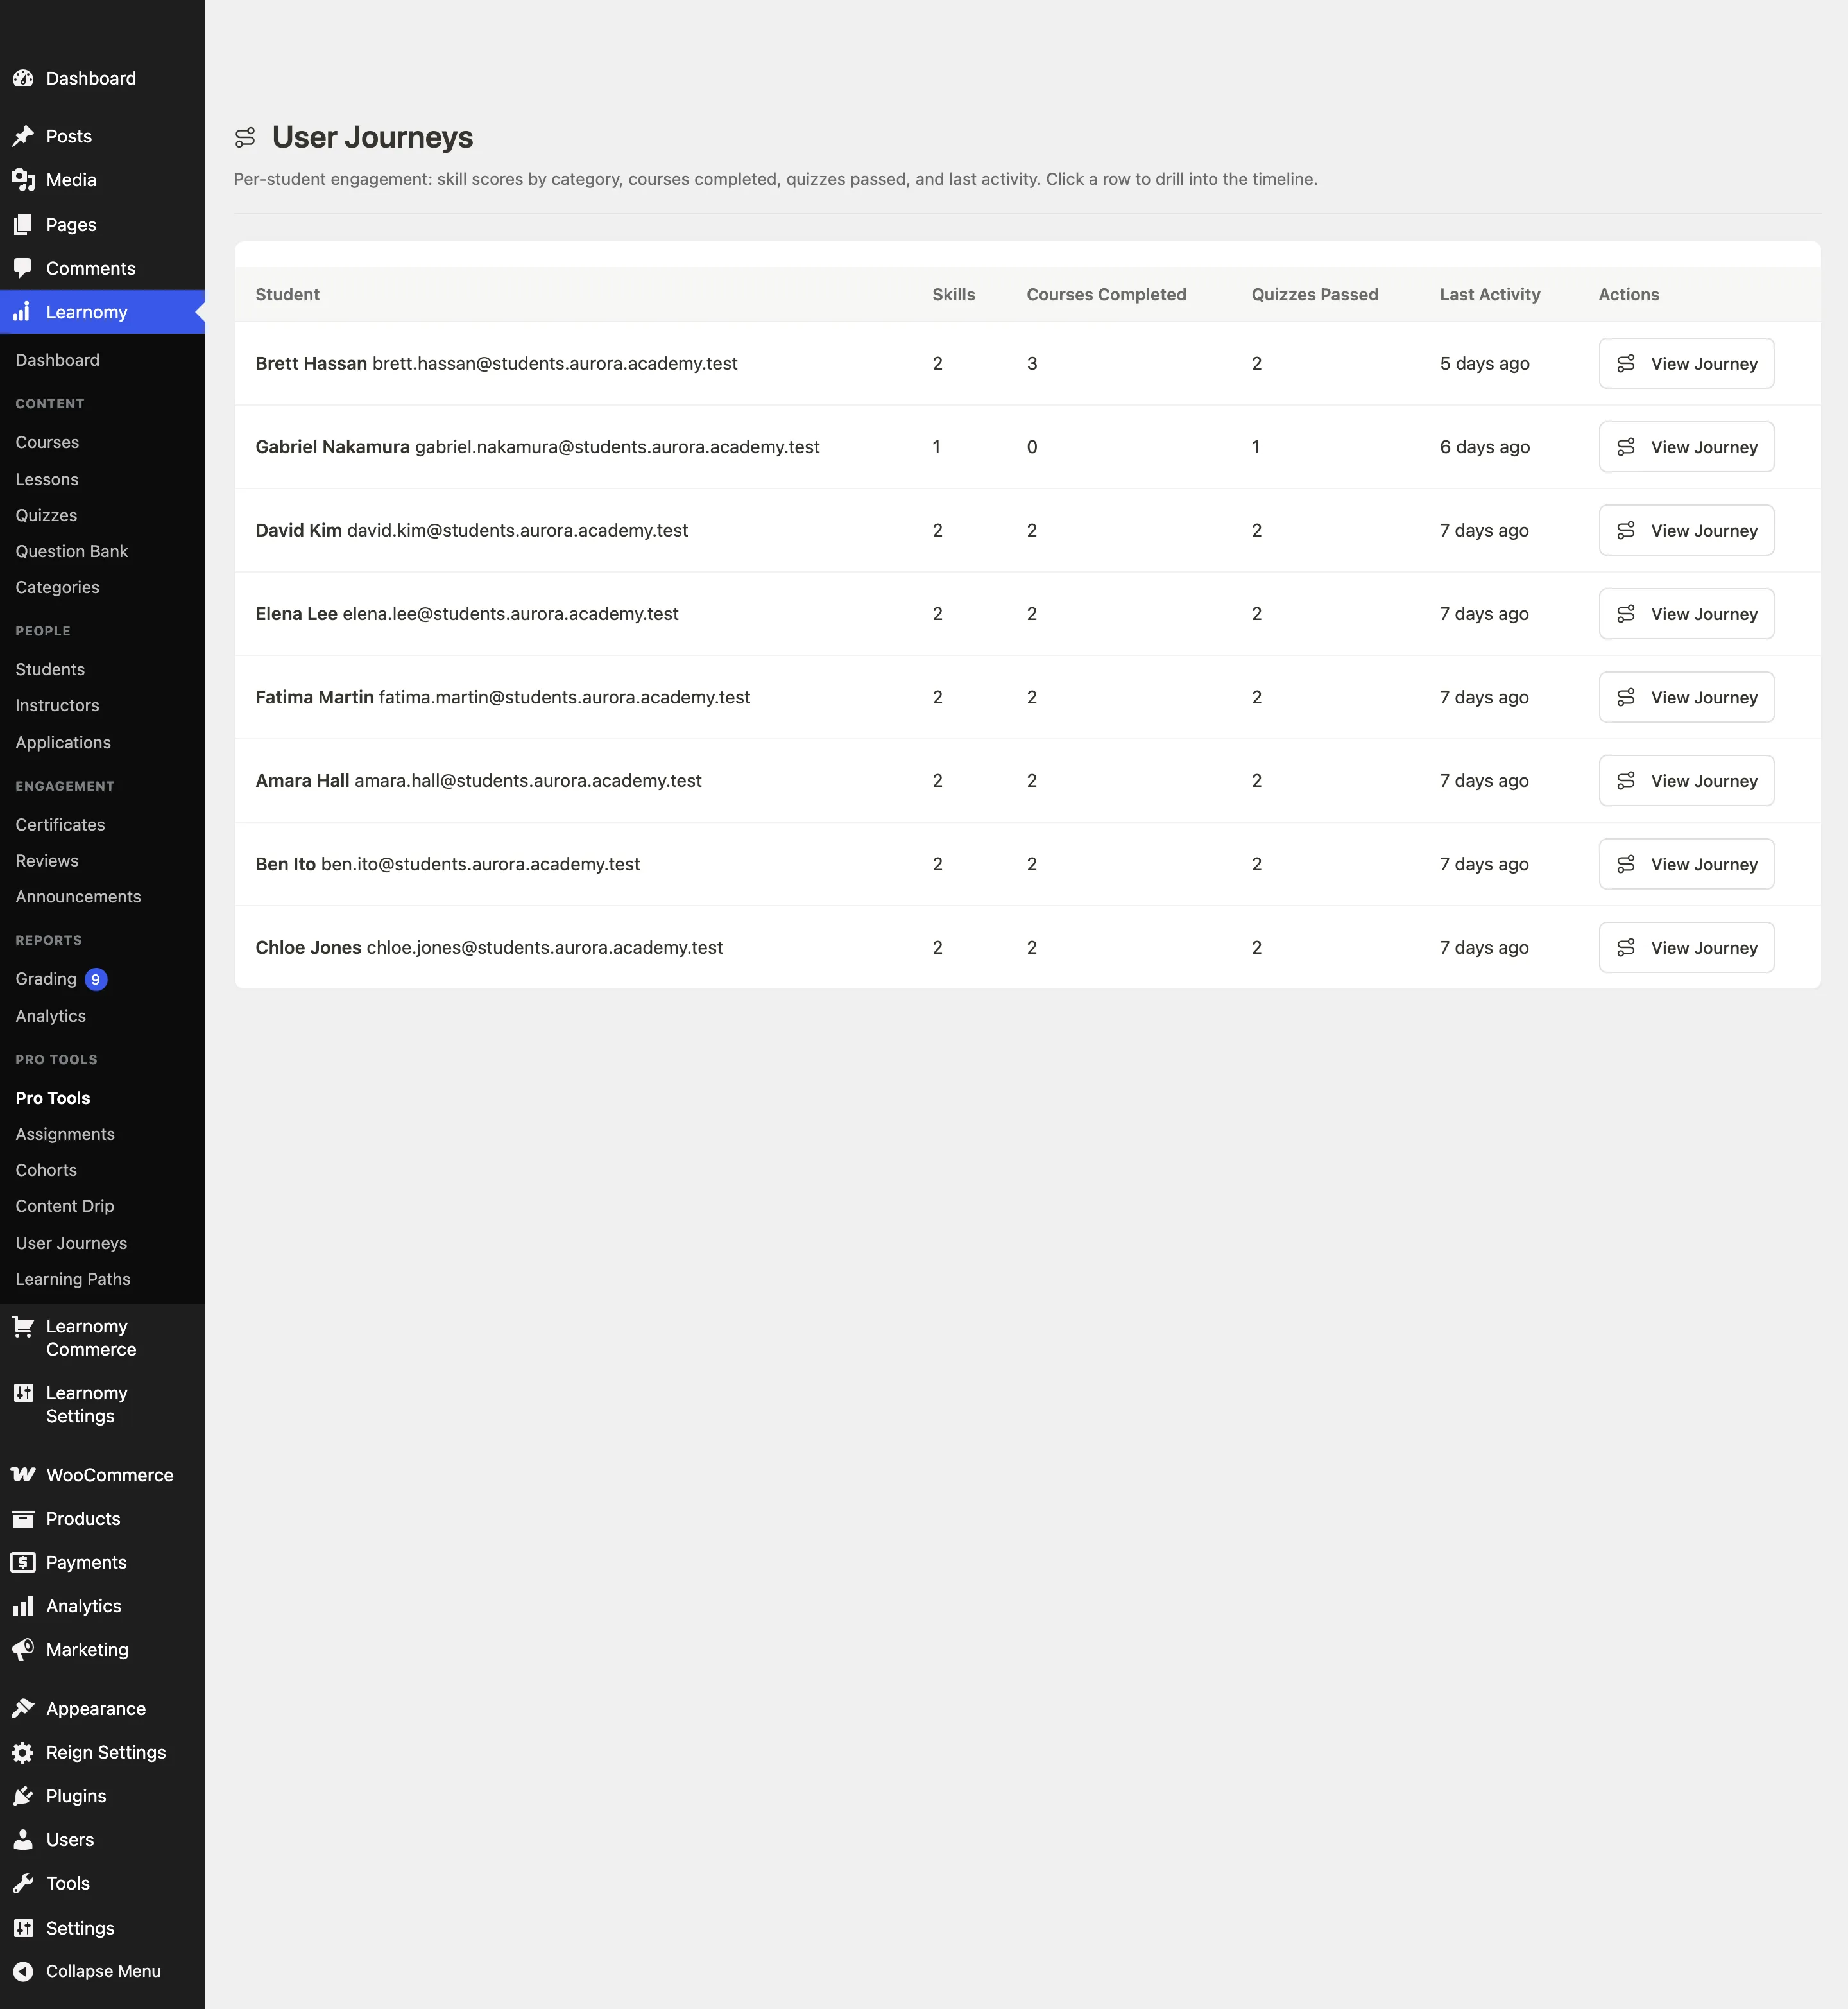Click the '6 days ago' activity cell

click(1484, 447)
